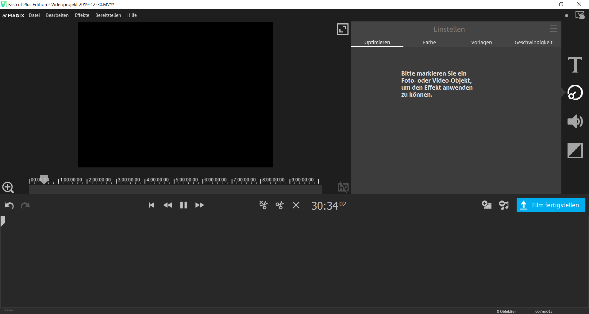Image resolution: width=589 pixels, height=314 pixels.
Task: Click the '607m:01s' duration status text
Action: coord(544,311)
